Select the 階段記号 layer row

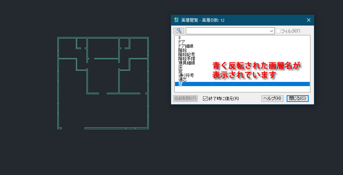click(242, 55)
